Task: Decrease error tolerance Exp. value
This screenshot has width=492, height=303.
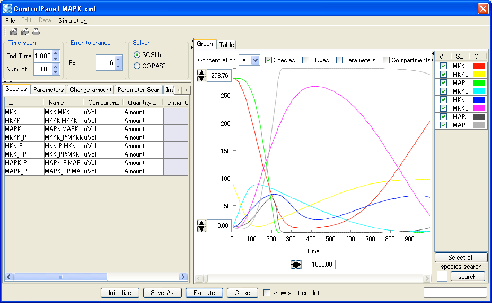Action: [118, 66]
